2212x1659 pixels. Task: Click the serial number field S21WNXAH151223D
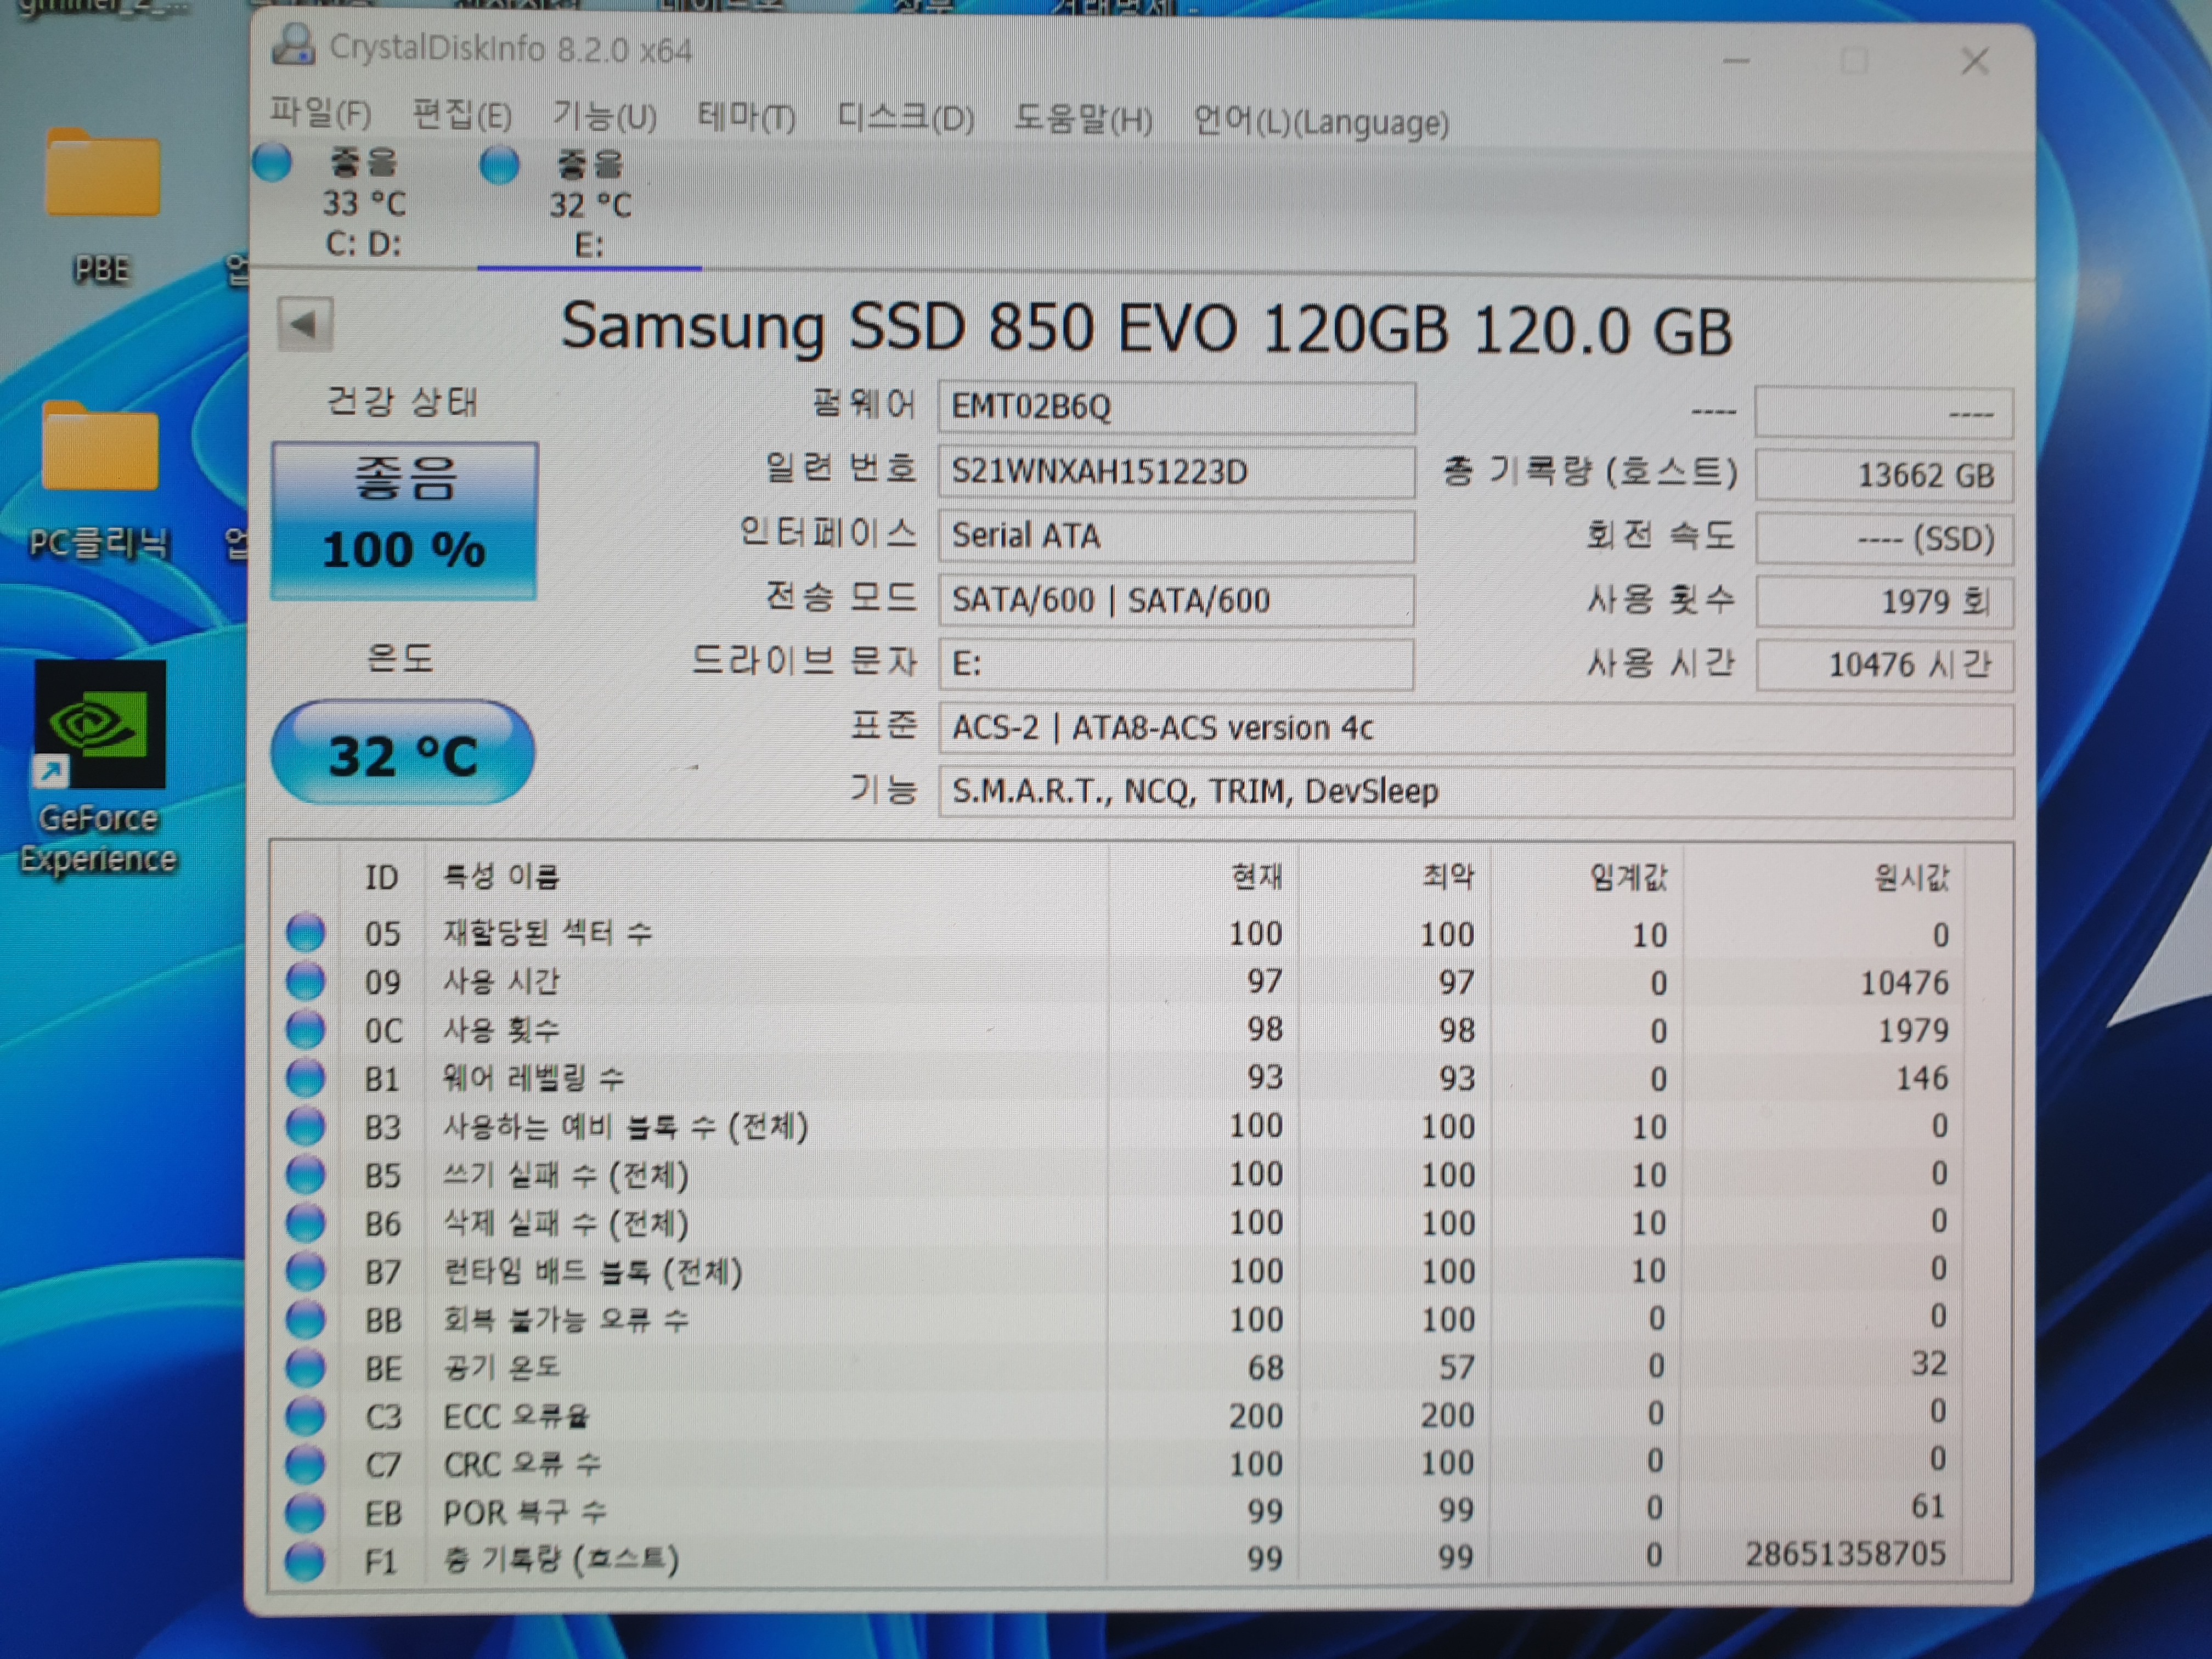coord(1176,471)
